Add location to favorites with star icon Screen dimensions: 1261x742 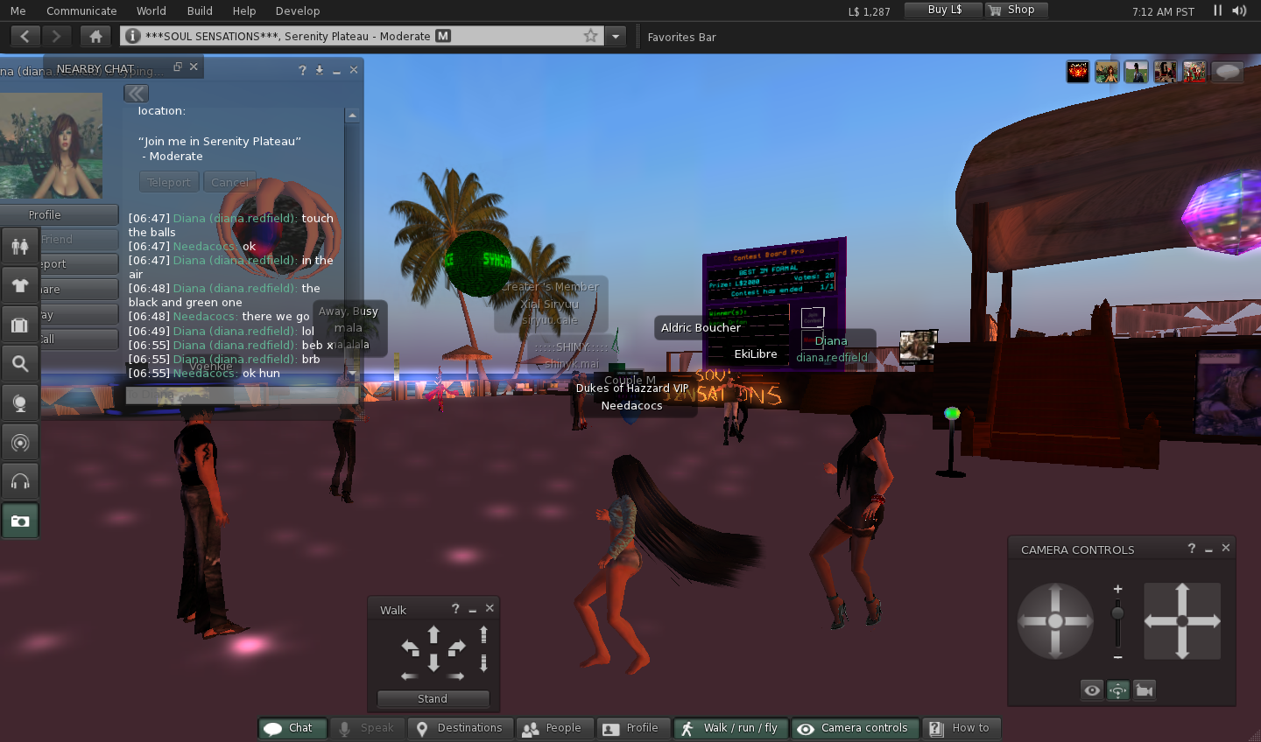590,36
